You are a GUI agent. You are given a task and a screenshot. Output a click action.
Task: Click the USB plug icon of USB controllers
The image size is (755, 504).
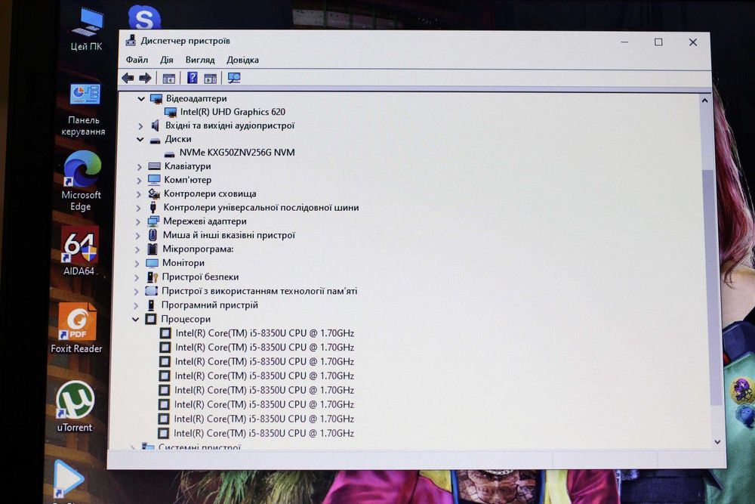[153, 208]
